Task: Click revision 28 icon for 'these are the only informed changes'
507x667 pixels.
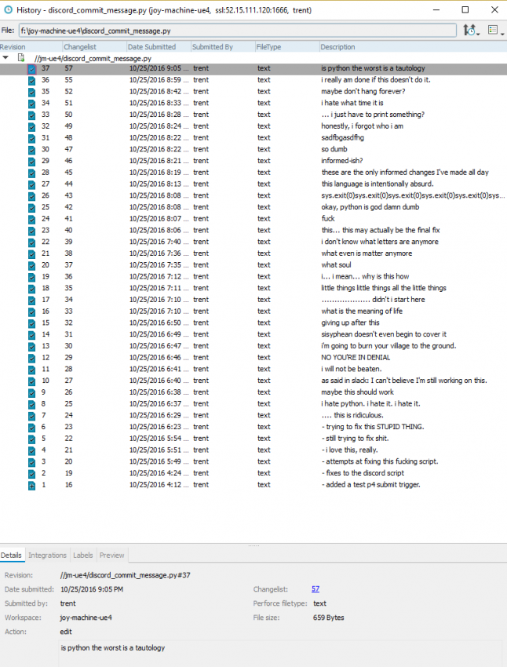Action: click(31, 173)
